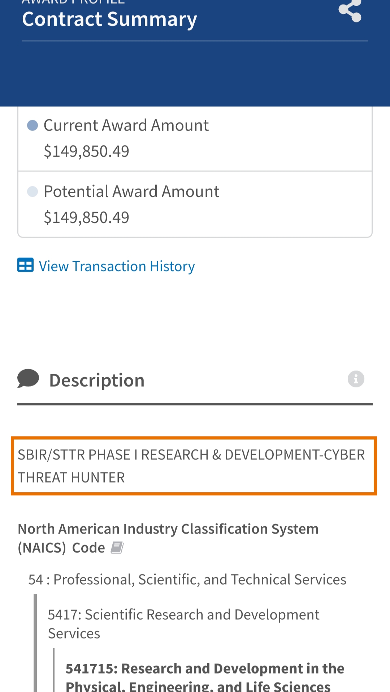The image size is (390, 692).
Task: Open View Transaction History link
Action: (x=117, y=266)
